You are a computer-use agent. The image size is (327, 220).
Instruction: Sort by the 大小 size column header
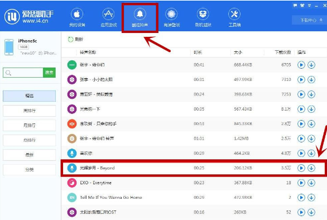[x=238, y=52]
